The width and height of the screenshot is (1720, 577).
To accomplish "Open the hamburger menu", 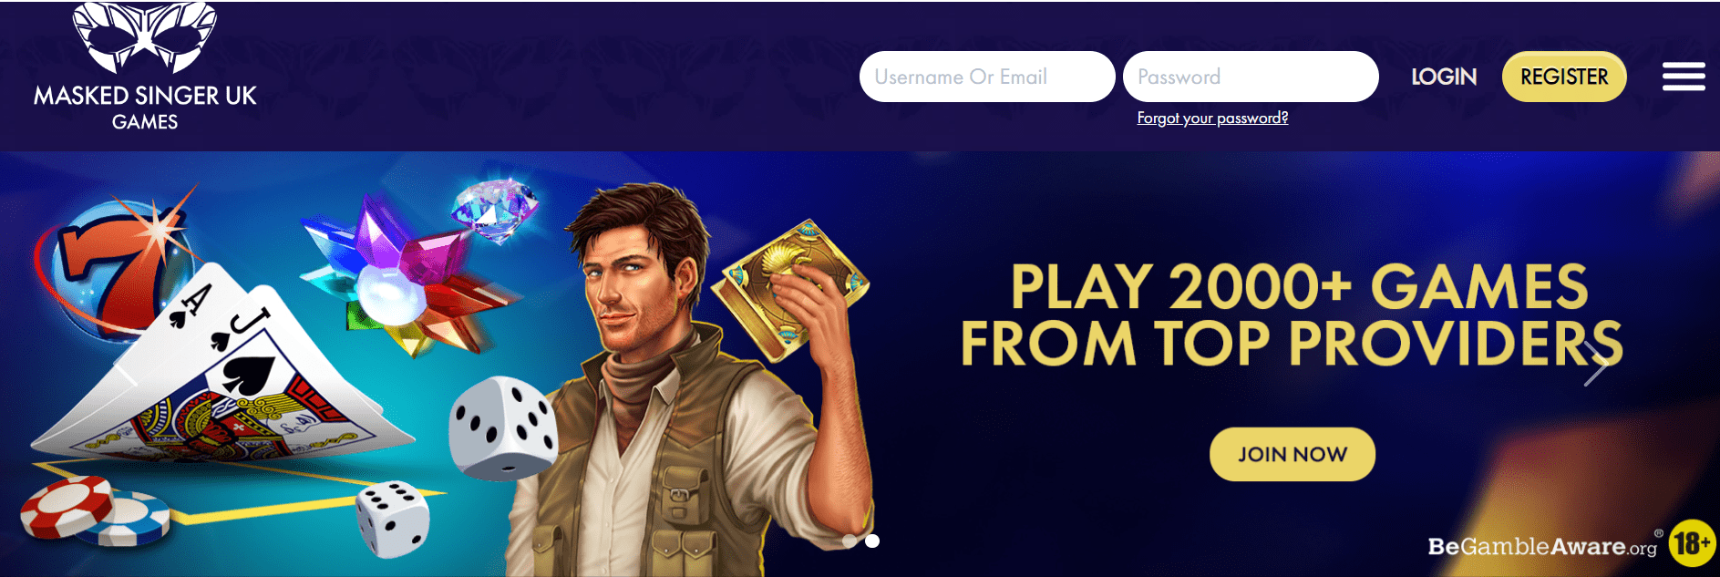I will [x=1684, y=77].
